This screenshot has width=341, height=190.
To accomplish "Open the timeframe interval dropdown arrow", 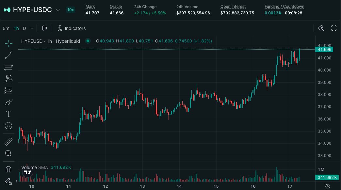I will click(x=32, y=28).
